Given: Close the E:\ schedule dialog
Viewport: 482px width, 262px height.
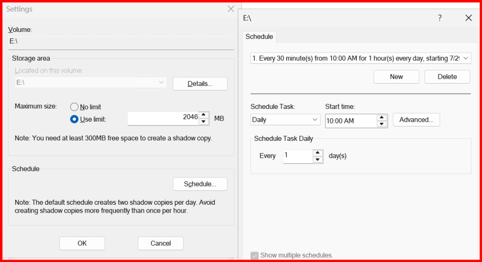Looking at the screenshot, I should (x=468, y=18).
